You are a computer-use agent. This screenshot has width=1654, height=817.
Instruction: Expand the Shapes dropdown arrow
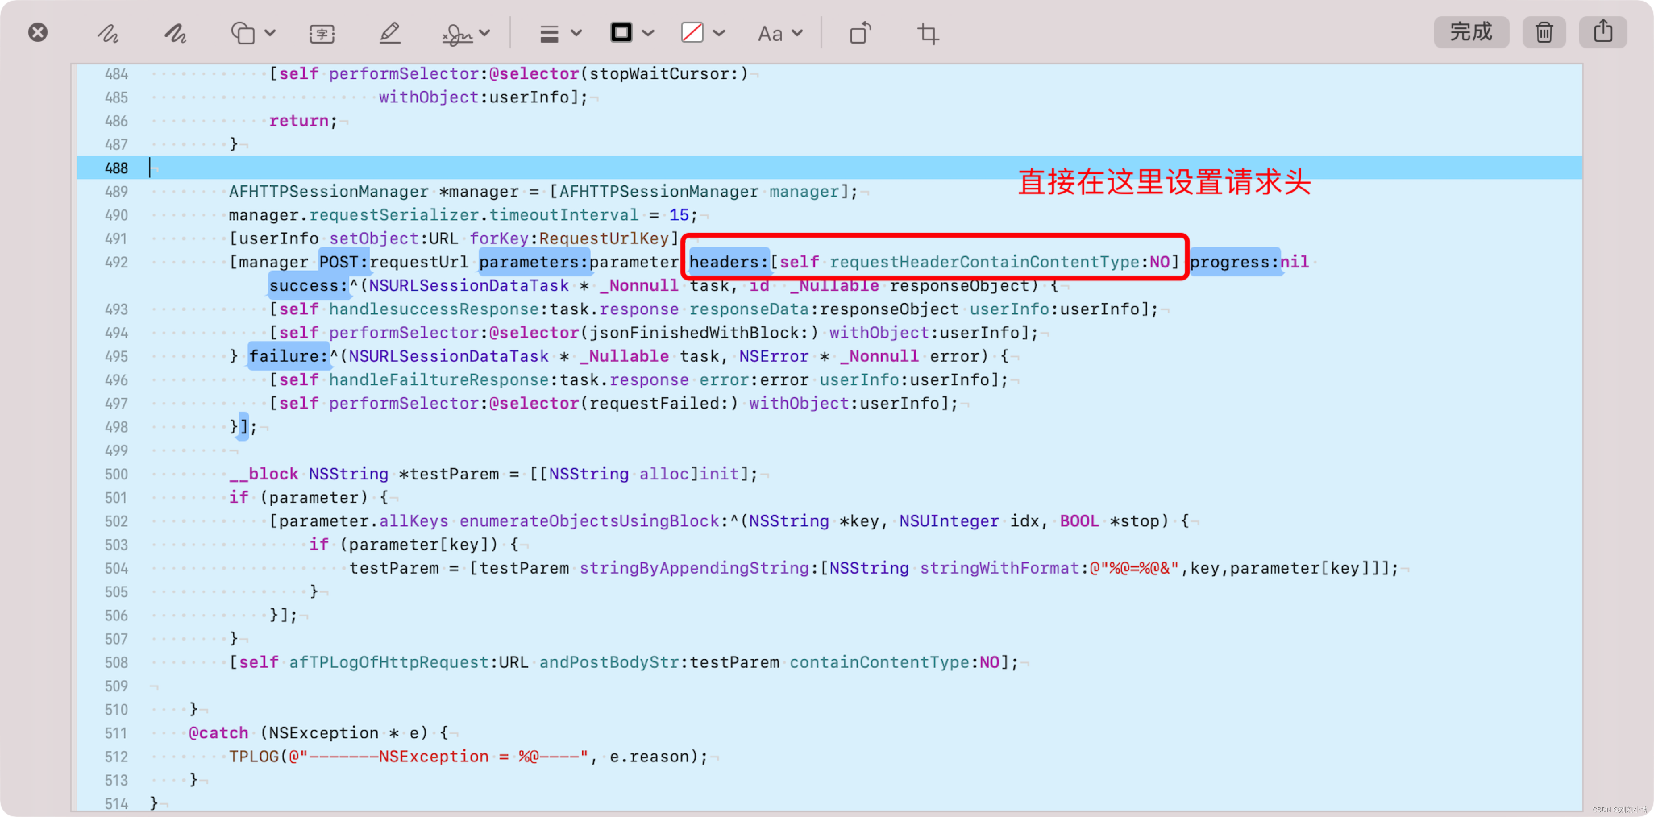tap(270, 33)
